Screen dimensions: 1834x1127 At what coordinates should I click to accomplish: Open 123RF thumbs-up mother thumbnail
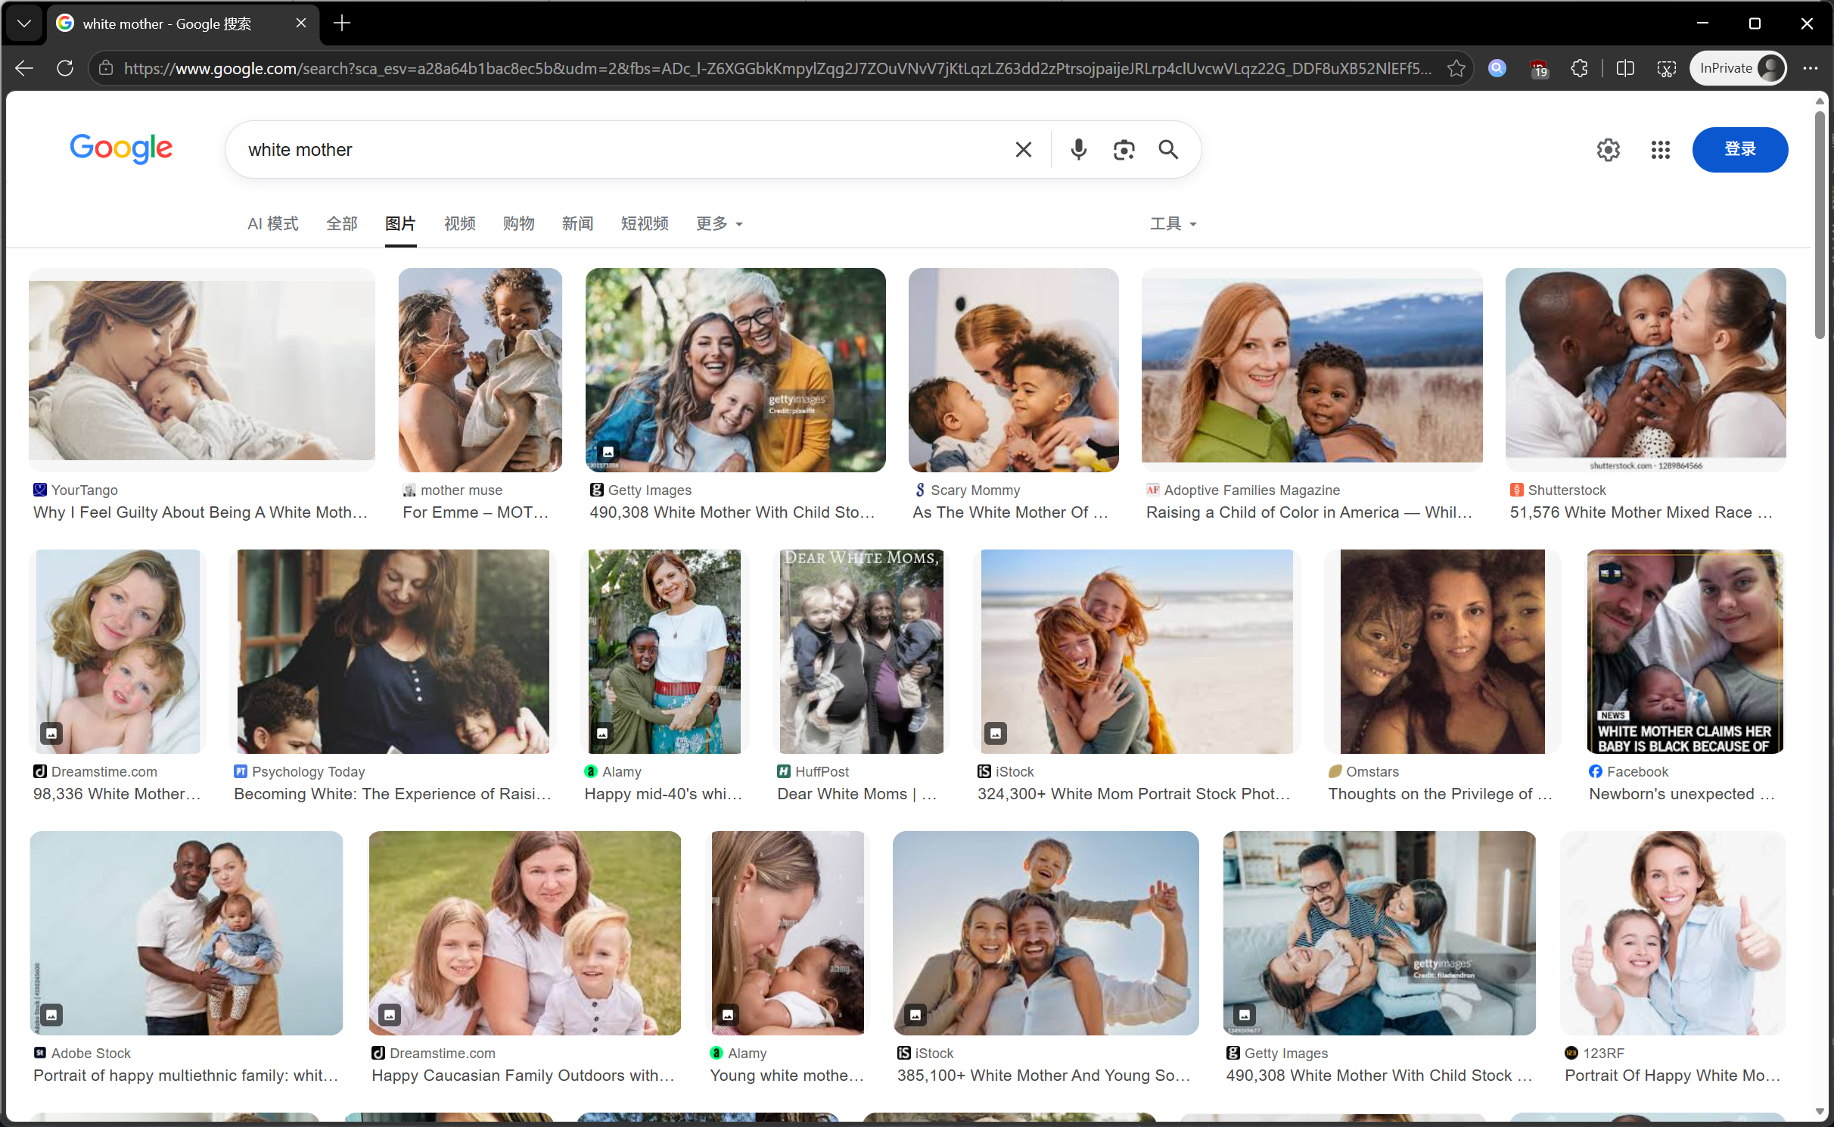[1673, 933]
